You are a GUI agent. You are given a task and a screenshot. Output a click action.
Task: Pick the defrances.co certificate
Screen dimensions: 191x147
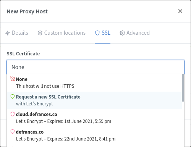click(94, 136)
